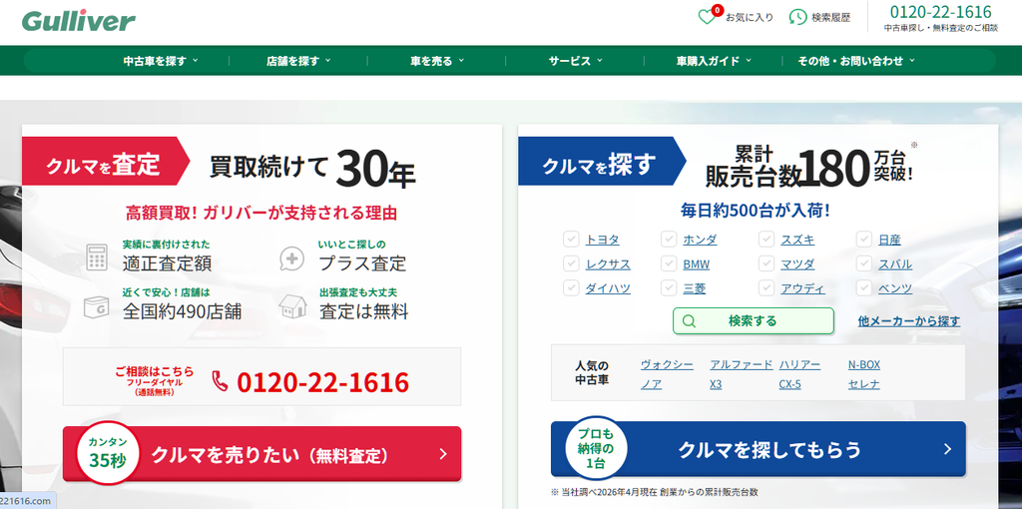Screen dimensions: 1022x509
Task: Expand 中古車を探す dropdown chevron
Action: (x=196, y=61)
